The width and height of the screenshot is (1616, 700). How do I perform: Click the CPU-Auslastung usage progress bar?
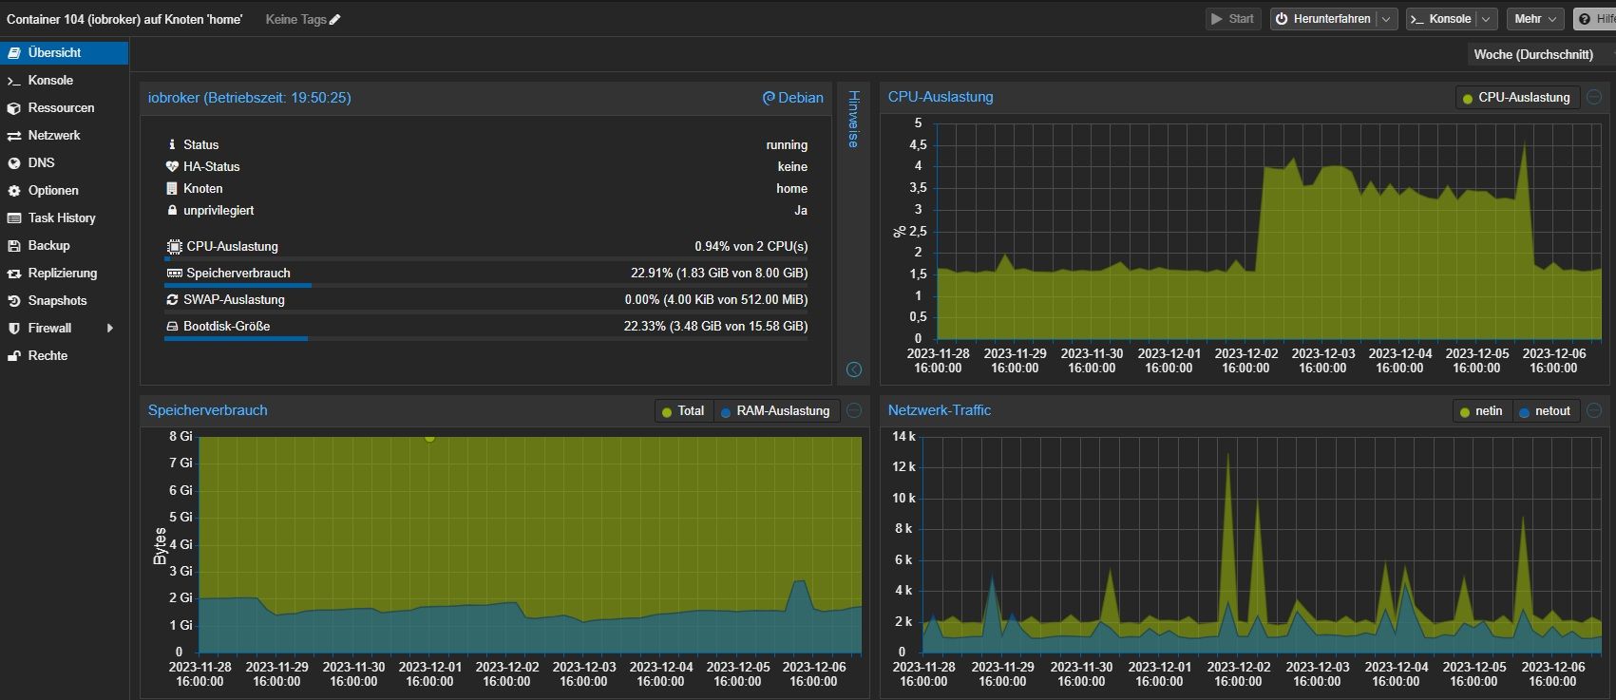(485, 258)
